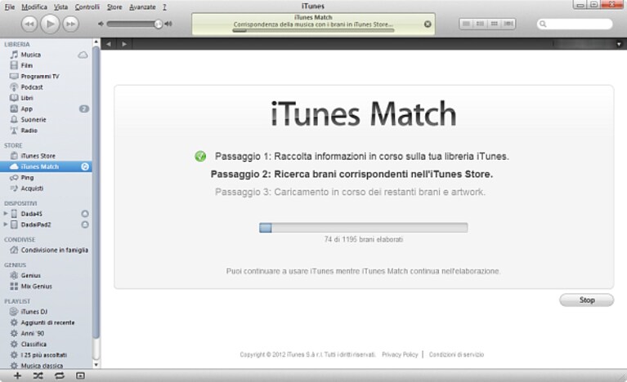Open the Modifica menu

click(34, 7)
